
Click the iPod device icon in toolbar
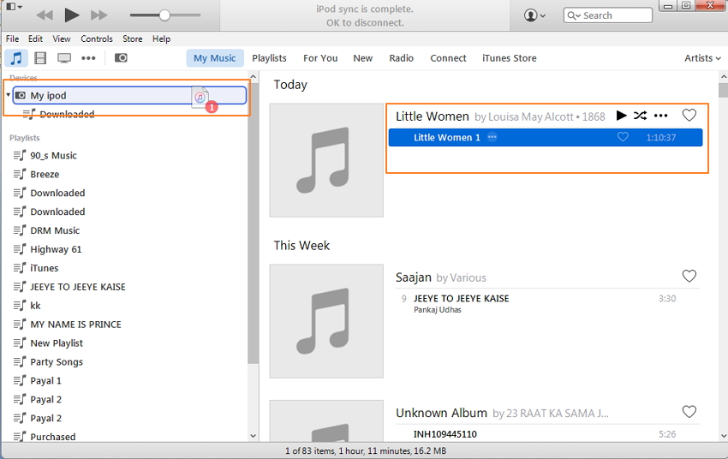[121, 58]
